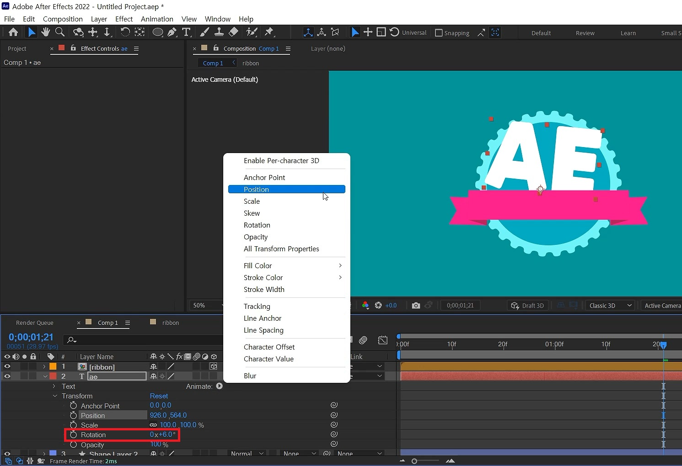Open the Graph Editor icon in timeline
This screenshot has width=682, height=466.
tap(383, 340)
